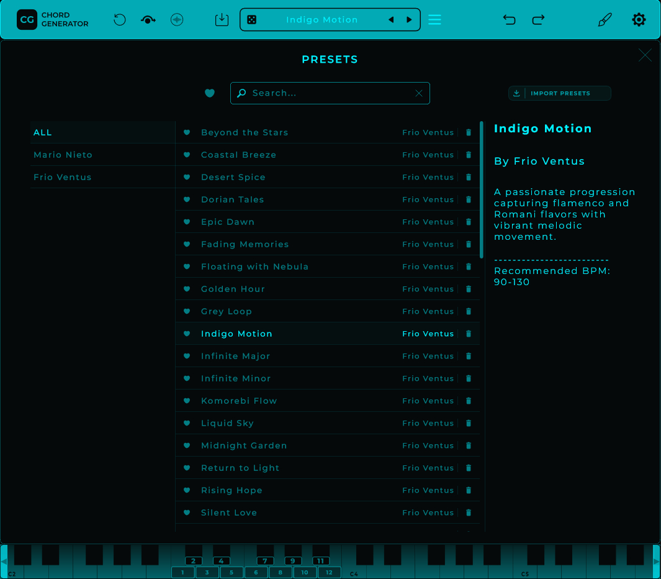Close the Presets panel with X
Screen dimensions: 661x579
[x=645, y=55]
